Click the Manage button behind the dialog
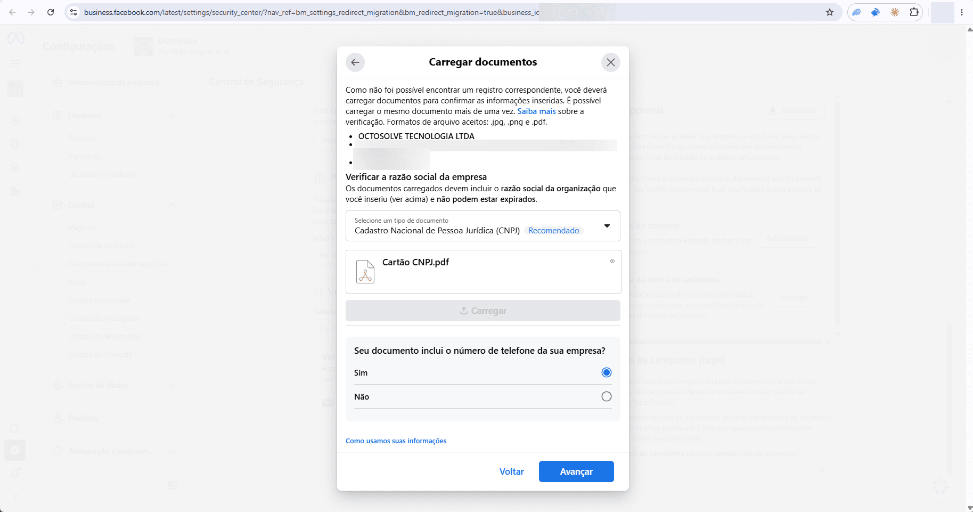 click(x=794, y=297)
